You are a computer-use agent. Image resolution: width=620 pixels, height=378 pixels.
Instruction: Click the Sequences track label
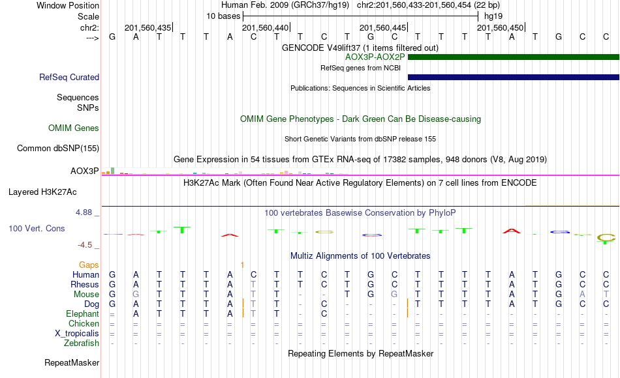click(x=78, y=98)
